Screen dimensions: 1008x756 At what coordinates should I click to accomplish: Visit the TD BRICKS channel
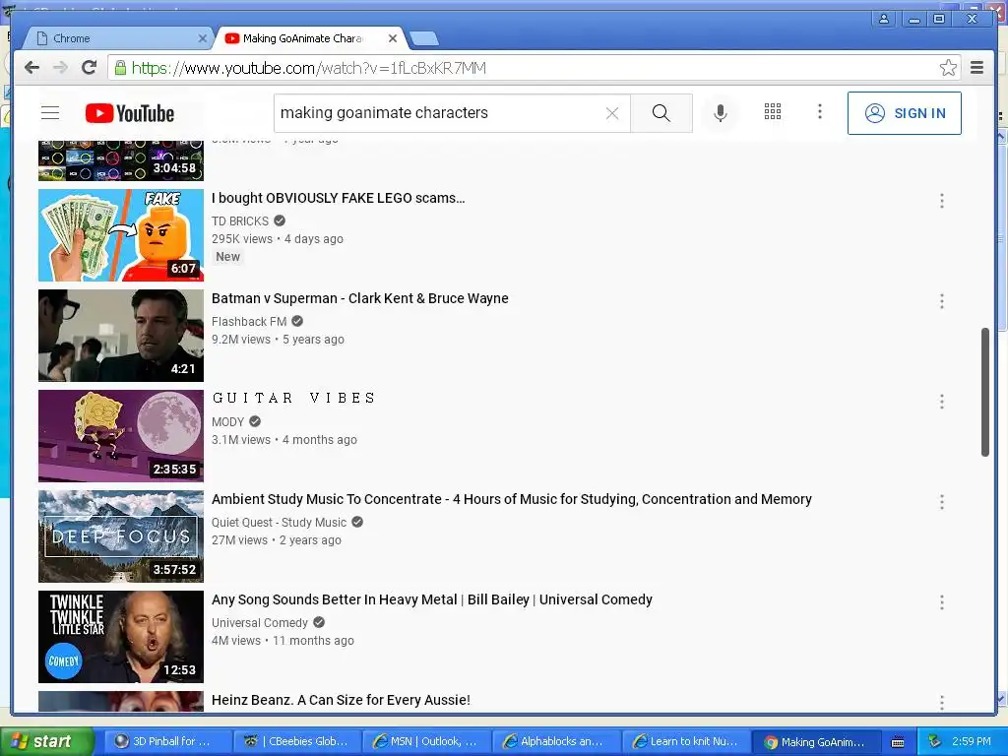click(240, 221)
